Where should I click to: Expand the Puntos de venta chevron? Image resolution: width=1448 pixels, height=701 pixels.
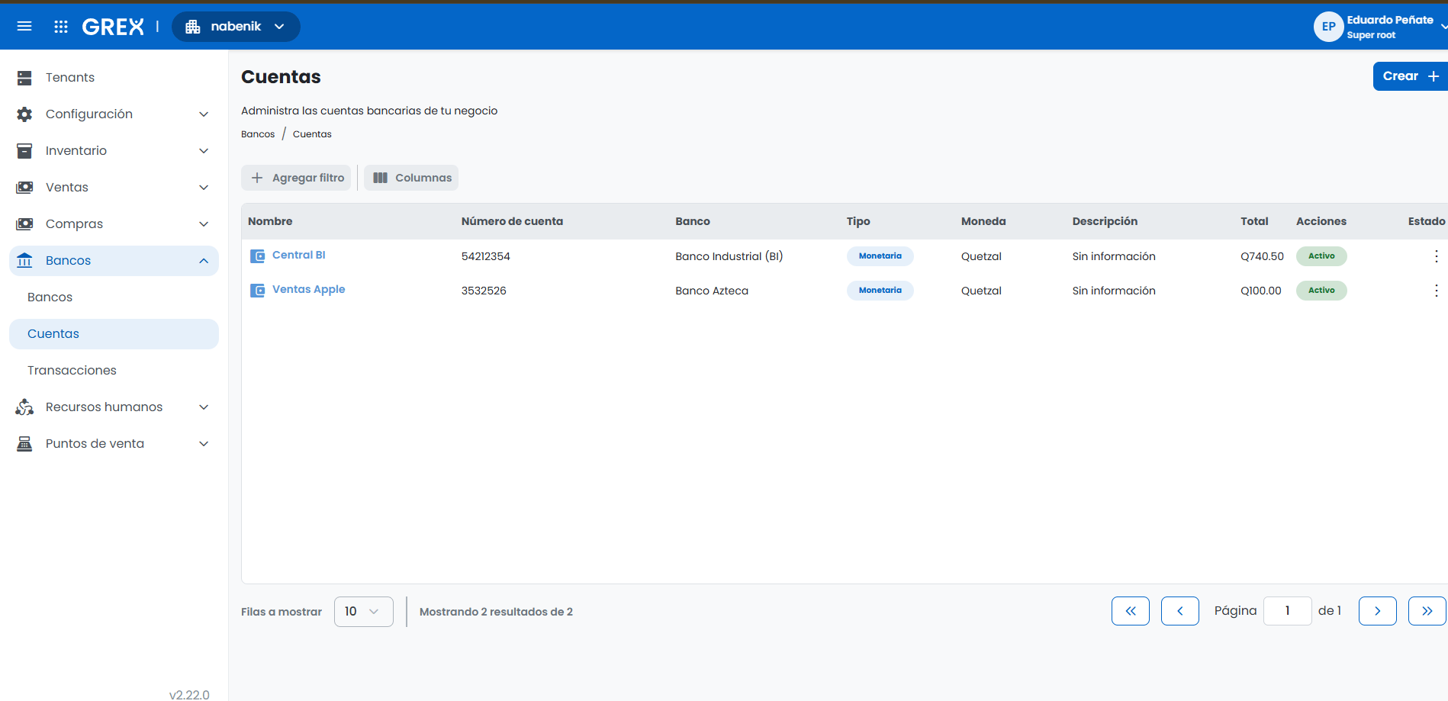click(x=204, y=444)
